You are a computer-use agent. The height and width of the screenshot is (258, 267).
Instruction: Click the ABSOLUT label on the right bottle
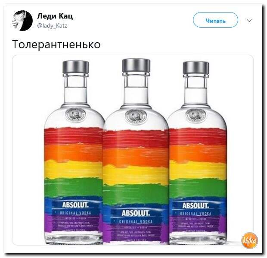196,205
